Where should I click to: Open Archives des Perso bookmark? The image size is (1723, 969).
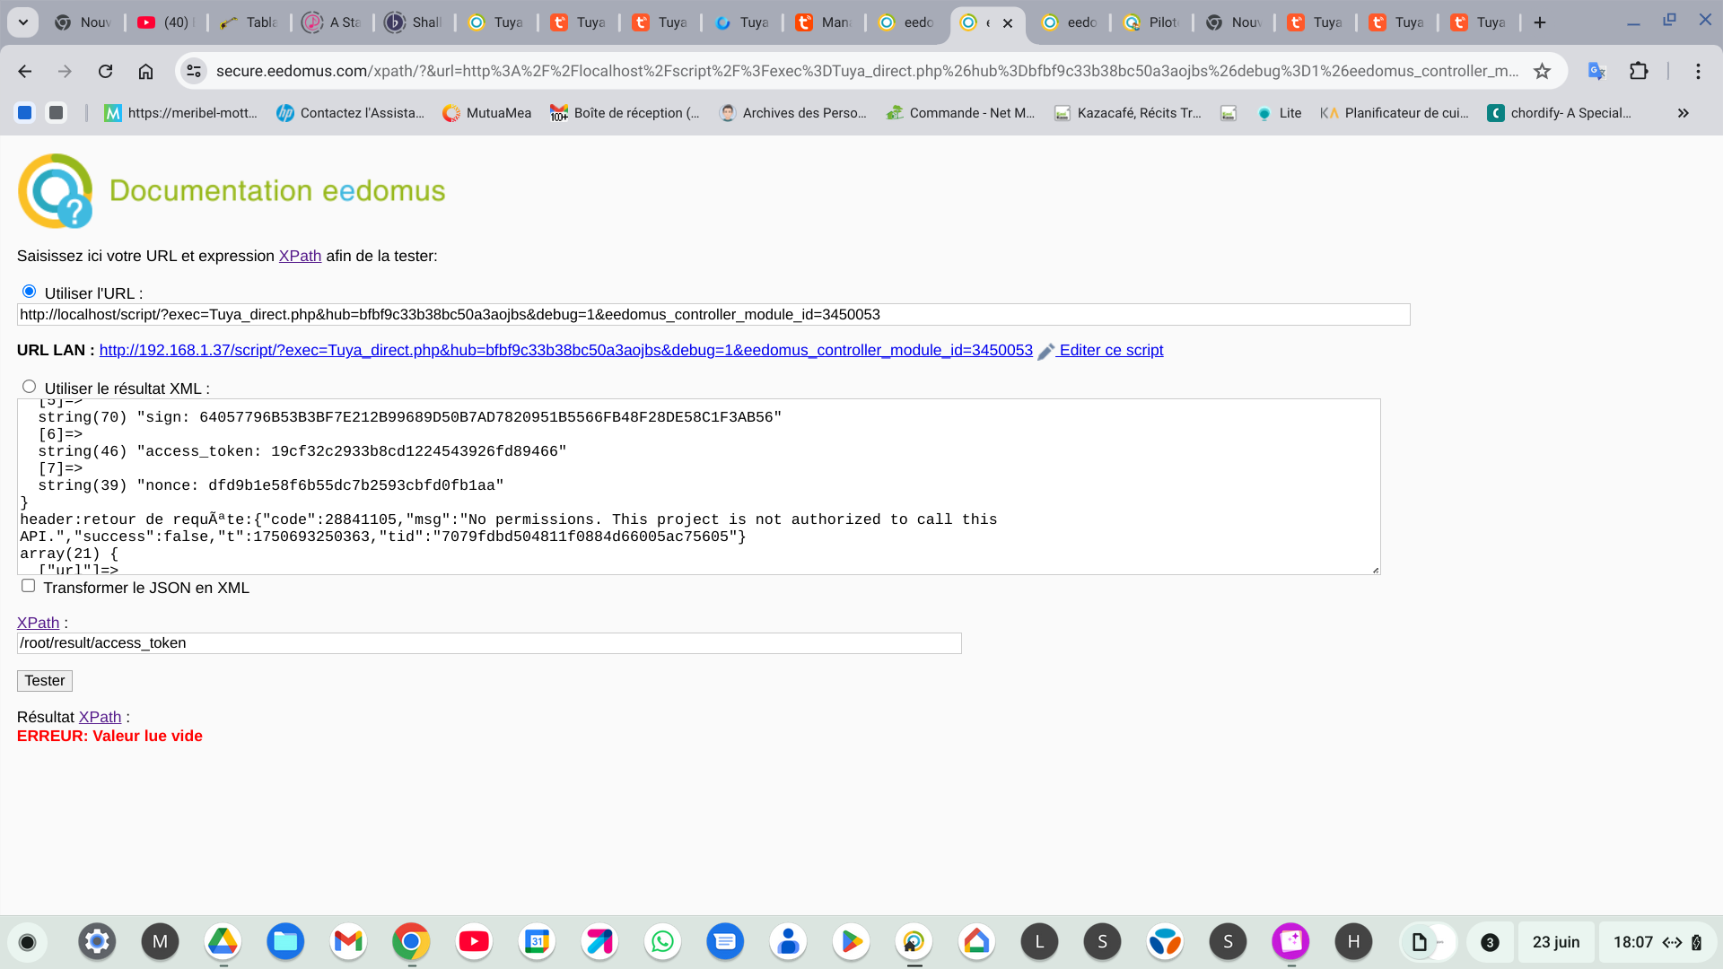point(793,113)
